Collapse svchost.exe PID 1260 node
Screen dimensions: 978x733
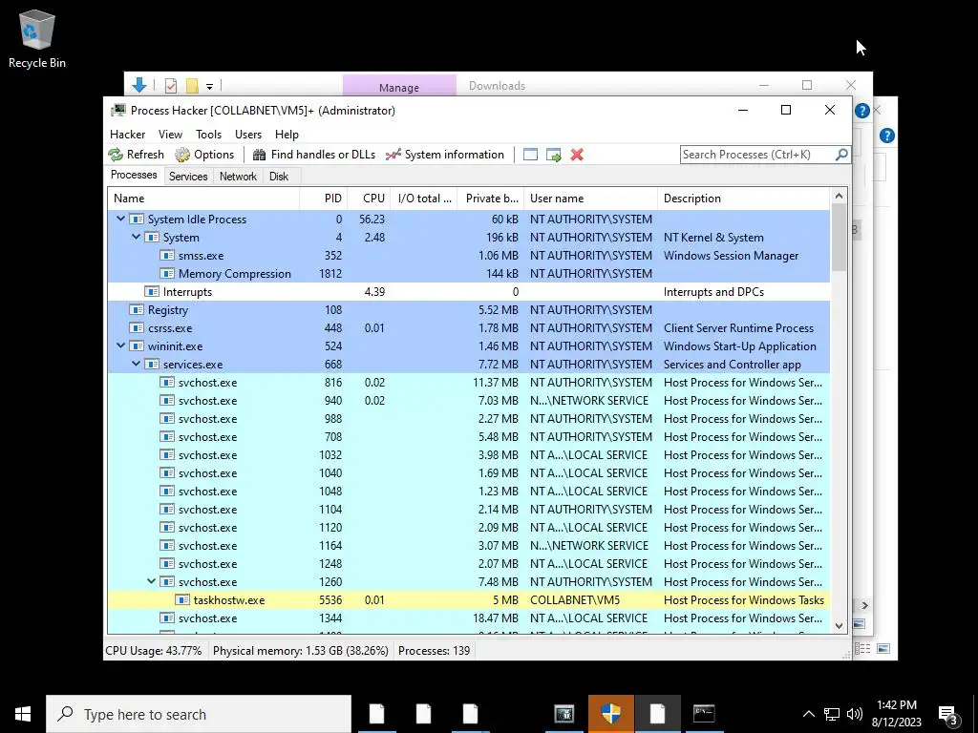click(152, 581)
